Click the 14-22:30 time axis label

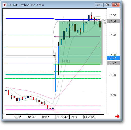[x=62, y=117]
